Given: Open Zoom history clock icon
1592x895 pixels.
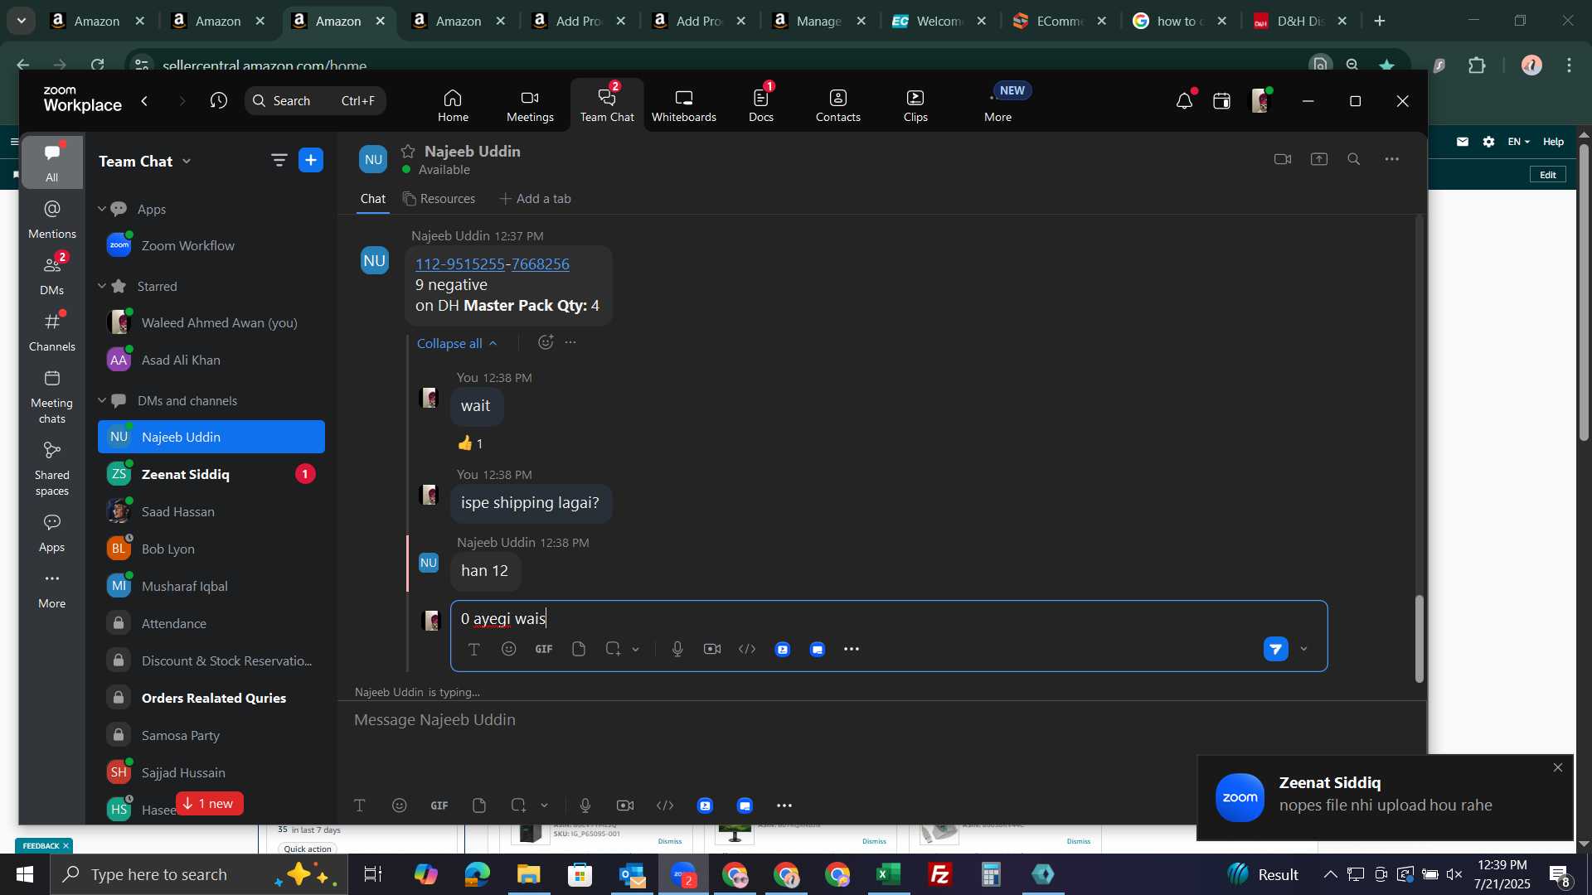Looking at the screenshot, I should point(219,101).
